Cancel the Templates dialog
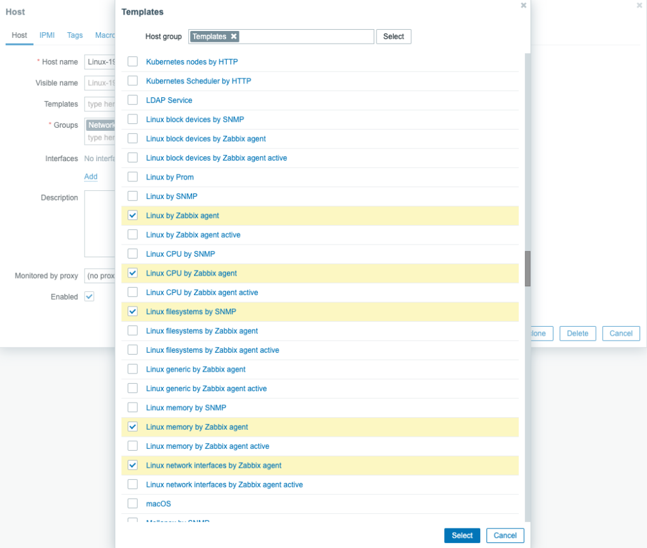 [505, 535]
